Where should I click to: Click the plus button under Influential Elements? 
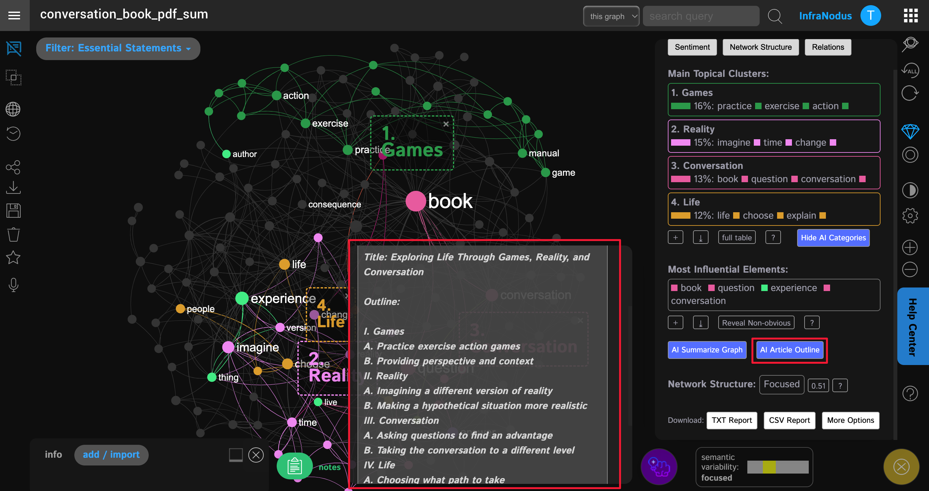676,323
